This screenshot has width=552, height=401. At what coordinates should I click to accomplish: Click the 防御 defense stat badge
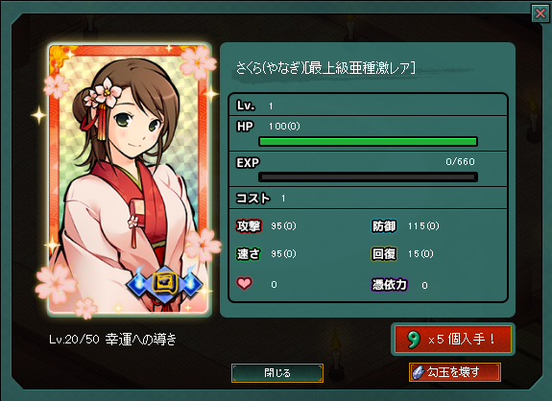tap(384, 226)
